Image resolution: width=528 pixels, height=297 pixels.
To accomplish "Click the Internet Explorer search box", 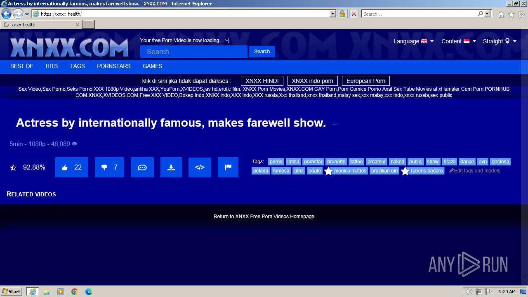I will tap(419, 14).
